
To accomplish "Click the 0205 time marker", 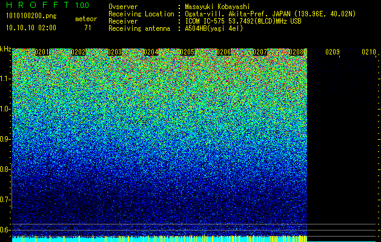I will 187,52.
